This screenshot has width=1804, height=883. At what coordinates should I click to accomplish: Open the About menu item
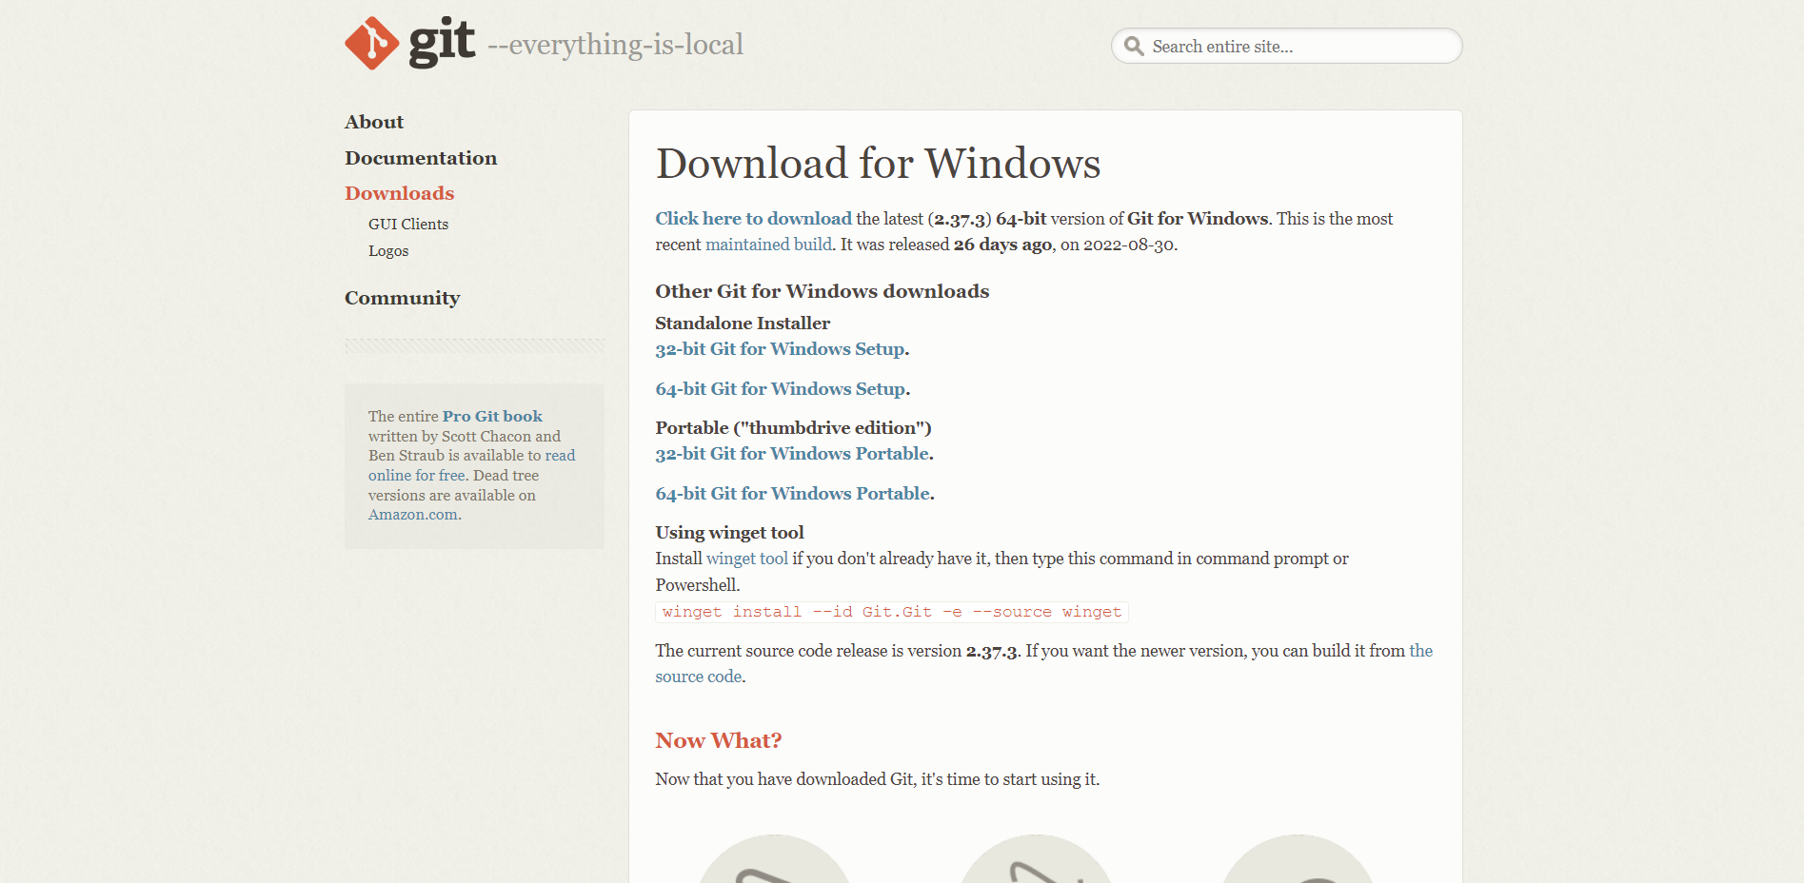(x=374, y=122)
